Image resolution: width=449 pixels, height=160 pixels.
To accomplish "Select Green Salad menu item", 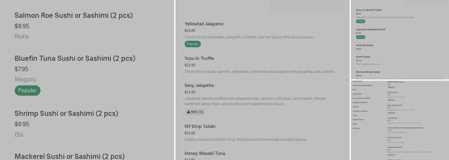I will tap(363, 57).
